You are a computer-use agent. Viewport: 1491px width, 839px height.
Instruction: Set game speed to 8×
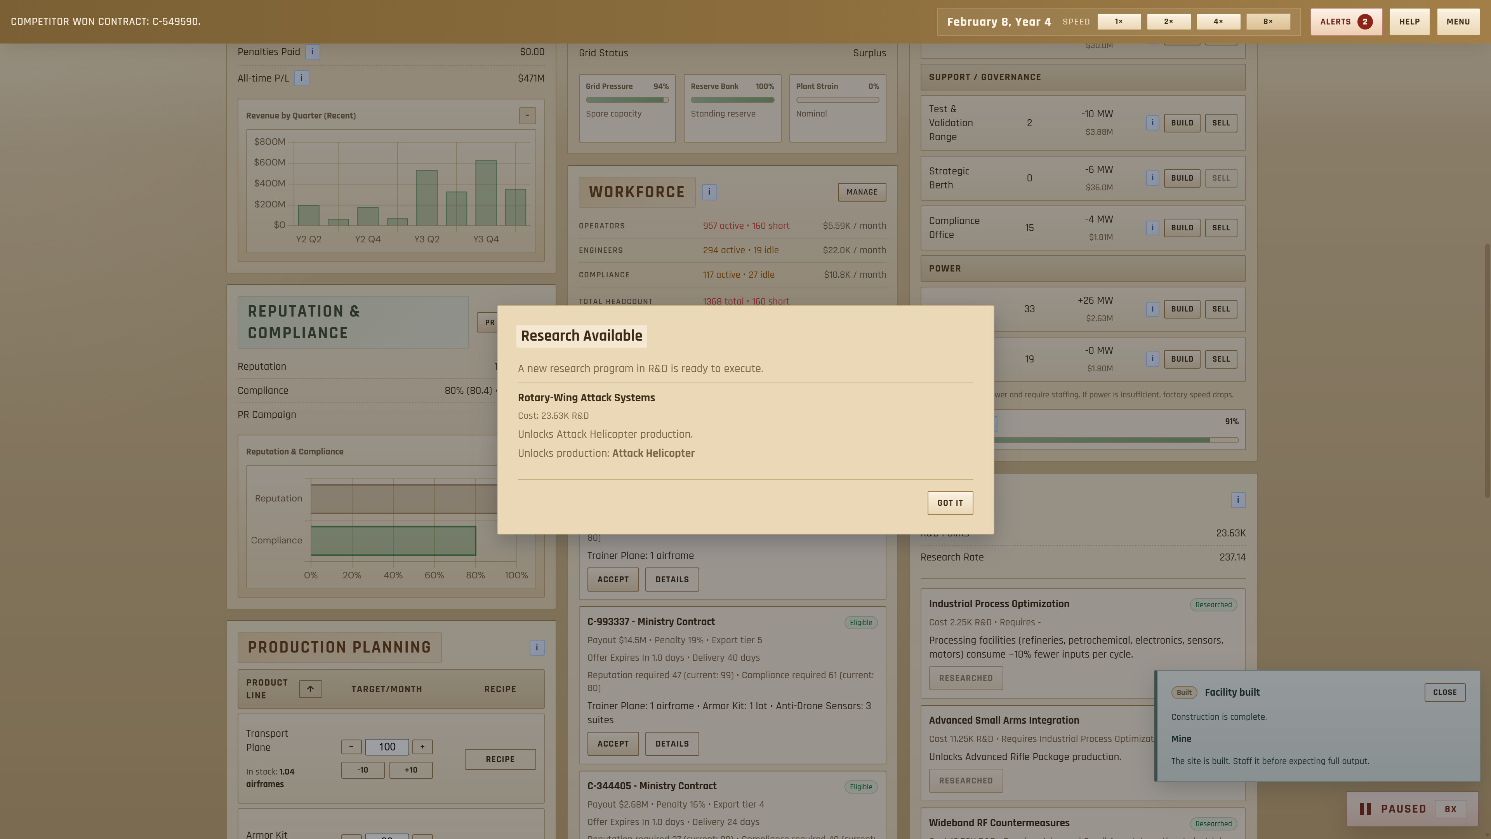coord(1268,21)
